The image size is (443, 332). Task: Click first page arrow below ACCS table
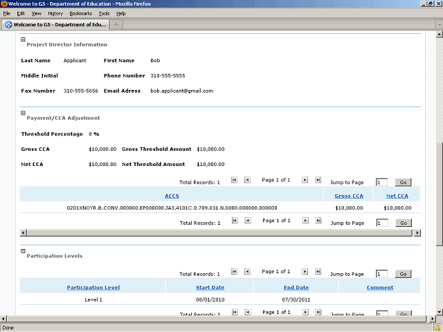pos(234,221)
